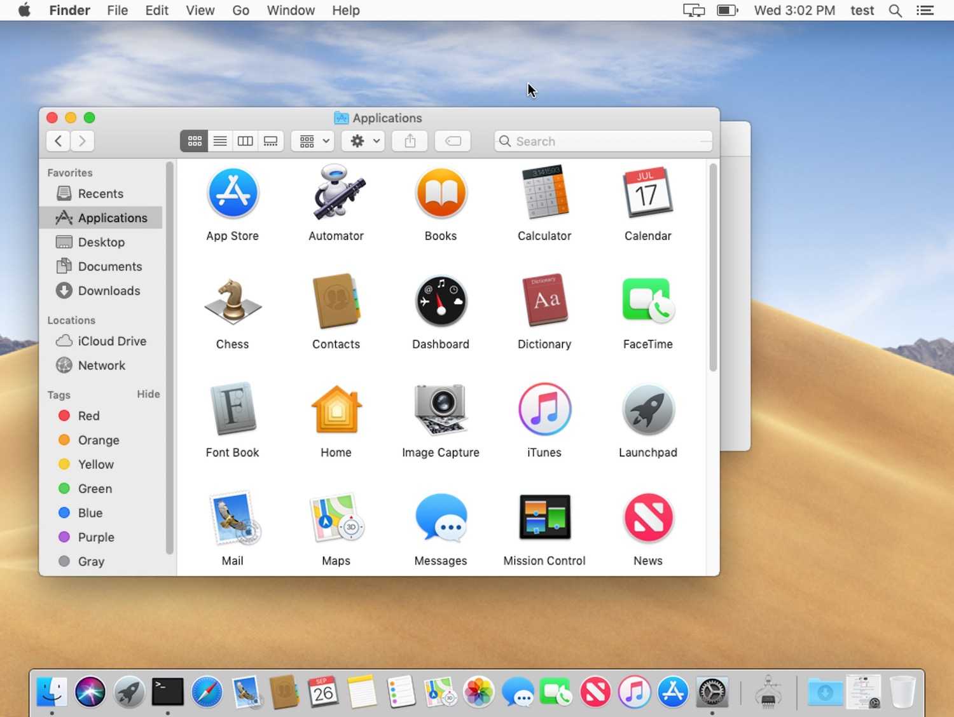954x717 pixels.
Task: Switch to column view
Action: coord(245,141)
